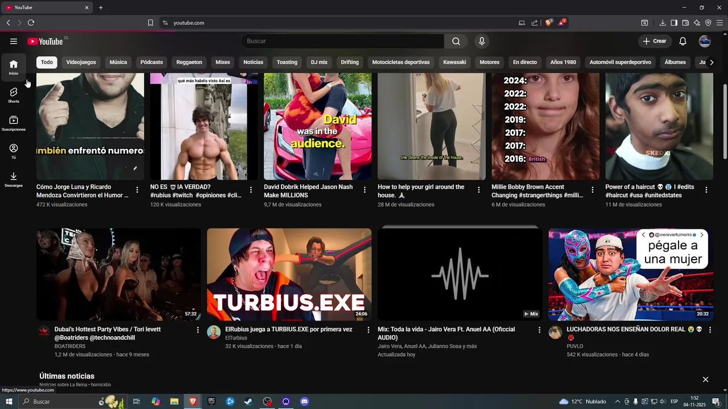Image resolution: width=728 pixels, height=409 pixels.
Task: Click the search magnifier button
Action: (456, 41)
